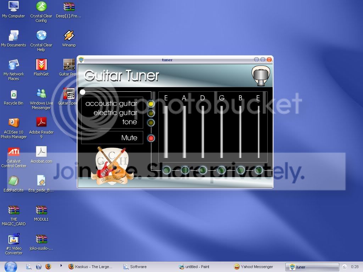The image size is (363, 272).
Task: Switch to Yahoo! Messenger taskbar item
Action: click(x=253, y=267)
